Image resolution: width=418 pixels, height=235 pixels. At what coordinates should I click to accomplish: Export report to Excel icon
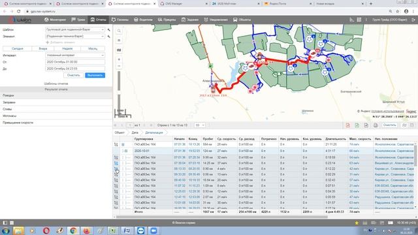357,125
